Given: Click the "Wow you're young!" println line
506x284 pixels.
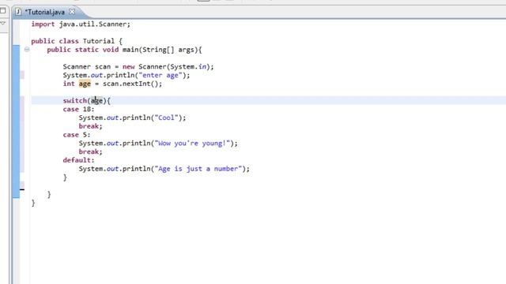Looking at the screenshot, I should (x=158, y=144).
